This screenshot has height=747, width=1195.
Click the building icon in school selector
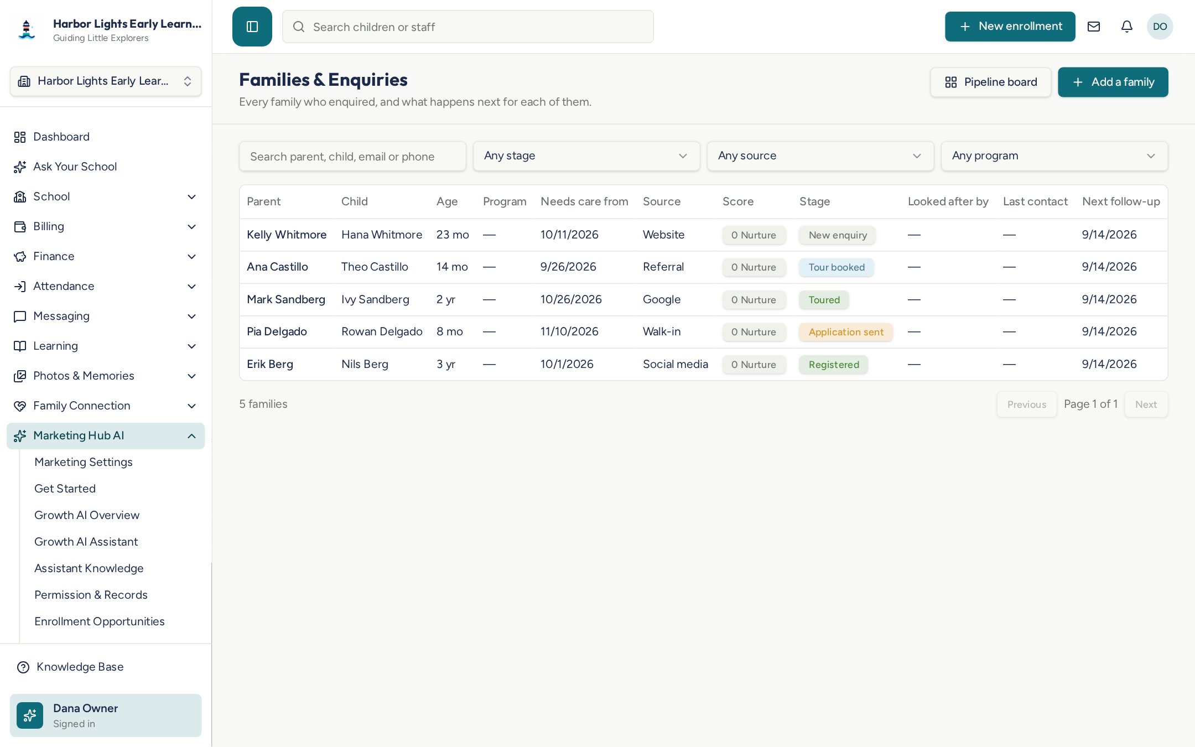24,81
